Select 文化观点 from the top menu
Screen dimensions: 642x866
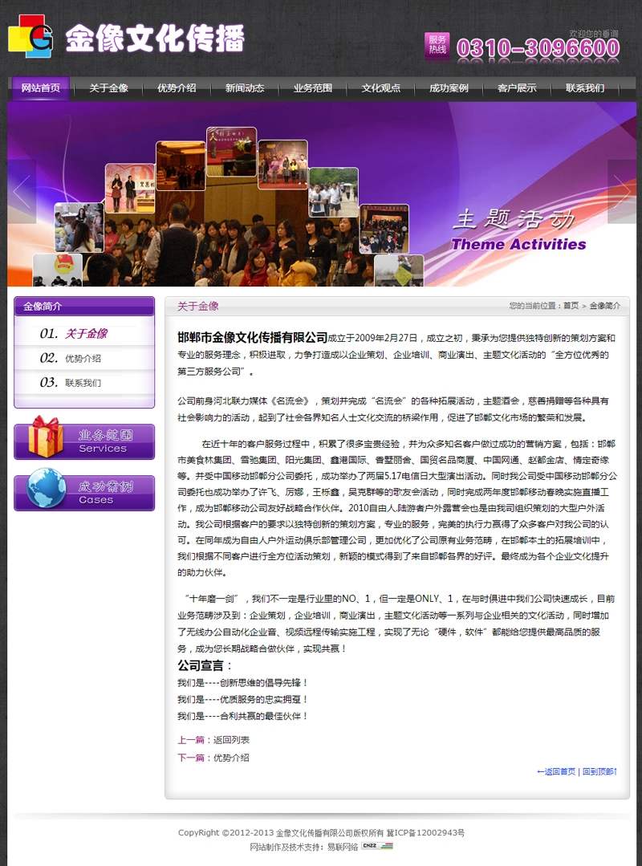click(380, 88)
